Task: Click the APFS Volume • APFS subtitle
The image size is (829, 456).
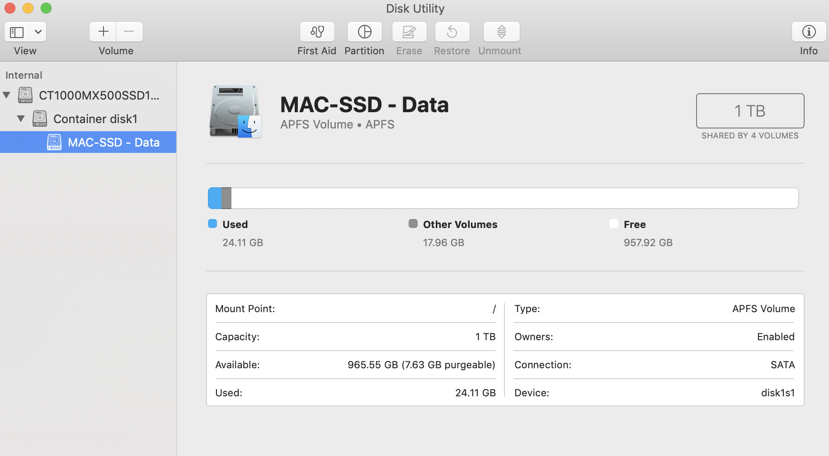Action: tap(337, 124)
